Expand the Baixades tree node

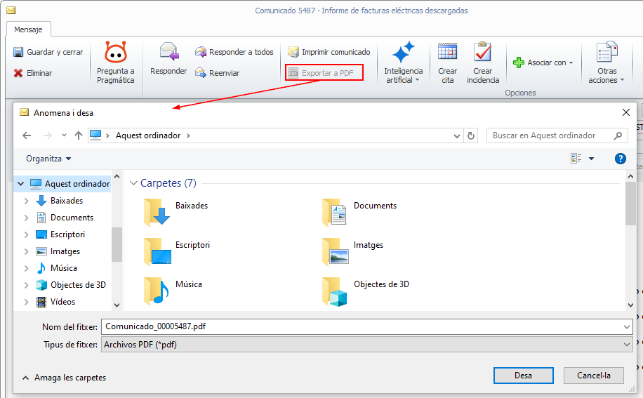(x=26, y=201)
